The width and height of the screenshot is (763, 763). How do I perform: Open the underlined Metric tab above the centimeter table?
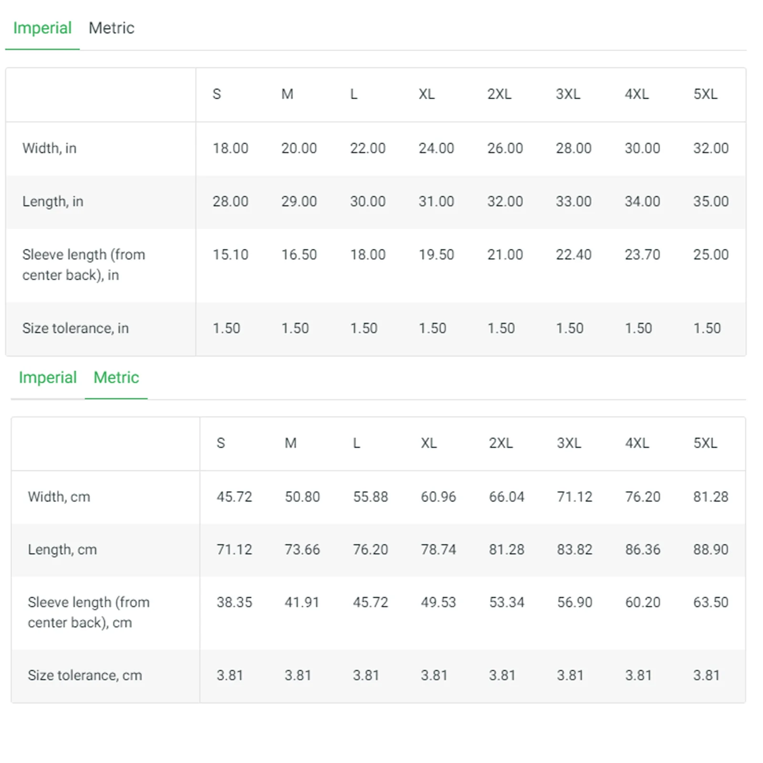tap(116, 377)
